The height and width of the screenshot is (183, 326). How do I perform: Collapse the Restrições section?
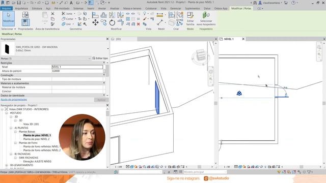pos(104,63)
